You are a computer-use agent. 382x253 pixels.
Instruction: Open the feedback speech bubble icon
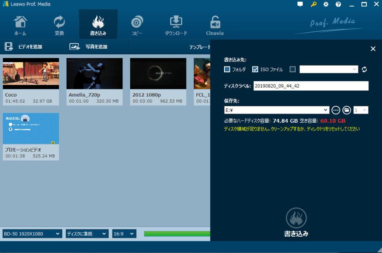[300, 4]
